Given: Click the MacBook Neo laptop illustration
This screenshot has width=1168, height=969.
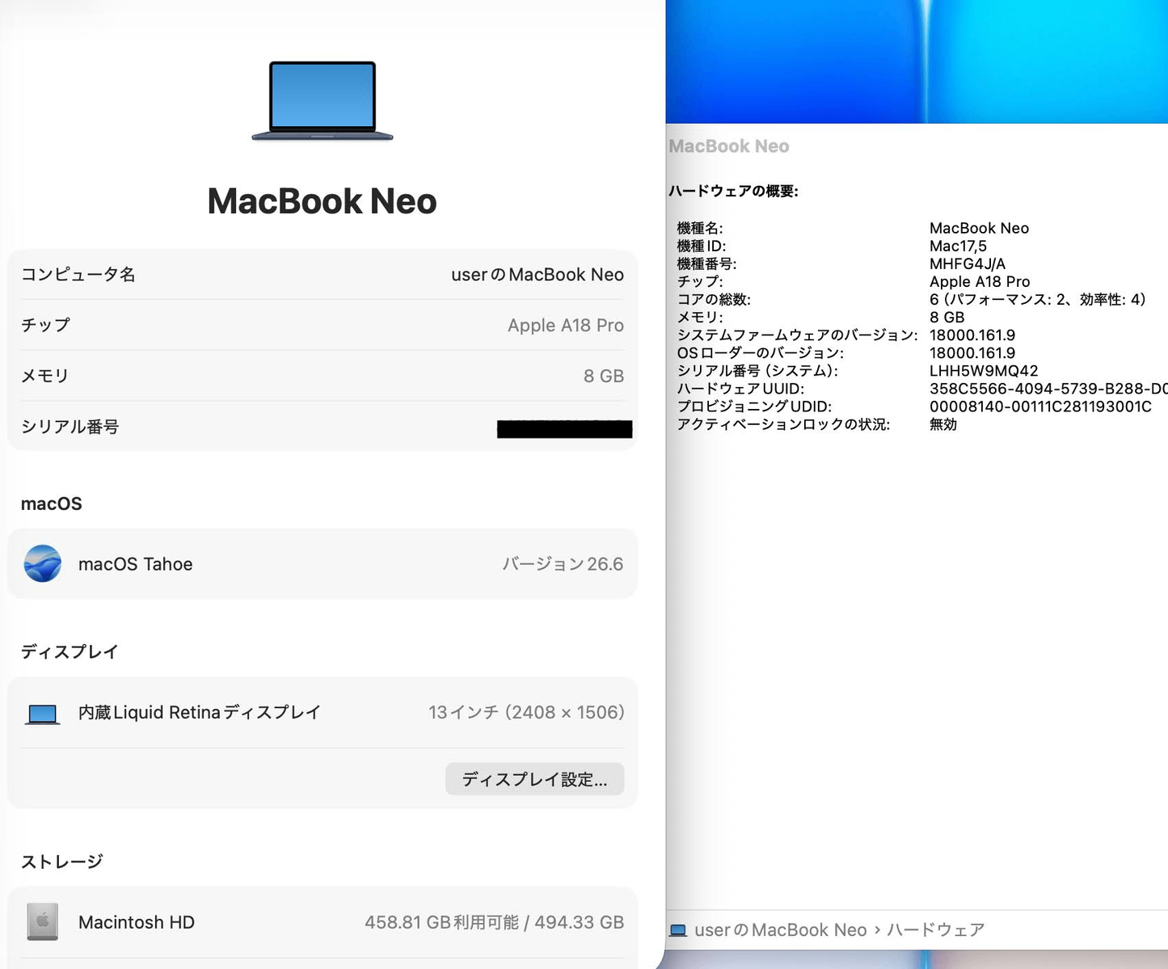Looking at the screenshot, I should [x=323, y=101].
